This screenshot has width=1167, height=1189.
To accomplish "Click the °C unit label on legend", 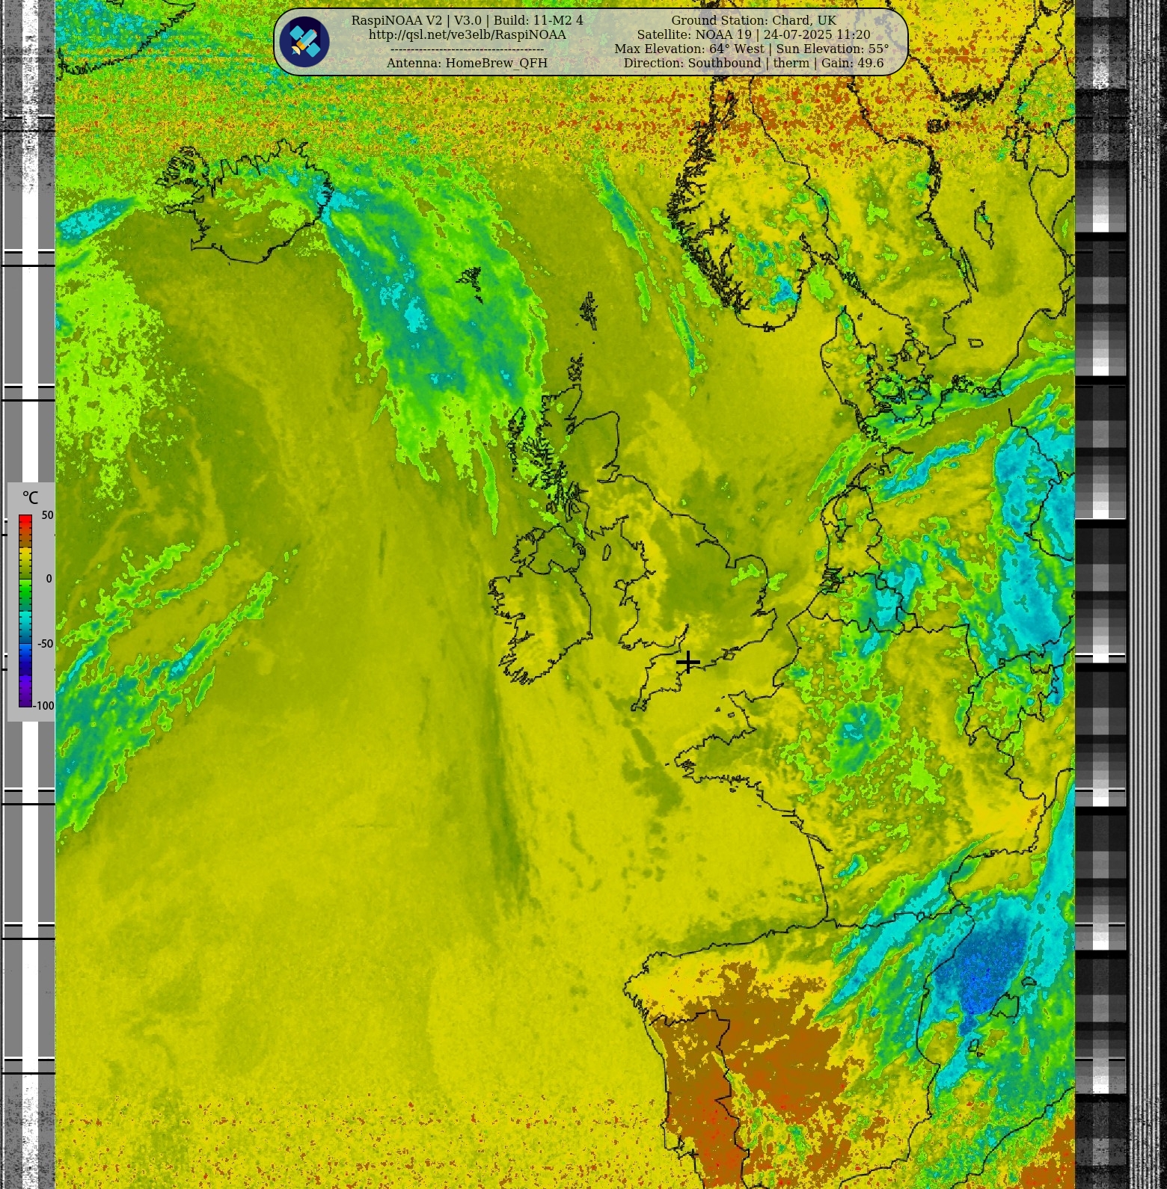I will pyautogui.click(x=30, y=497).
